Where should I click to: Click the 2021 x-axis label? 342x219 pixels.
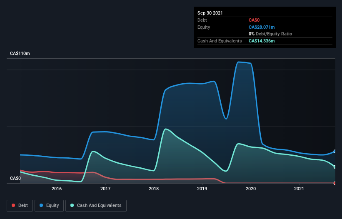click(x=299, y=189)
